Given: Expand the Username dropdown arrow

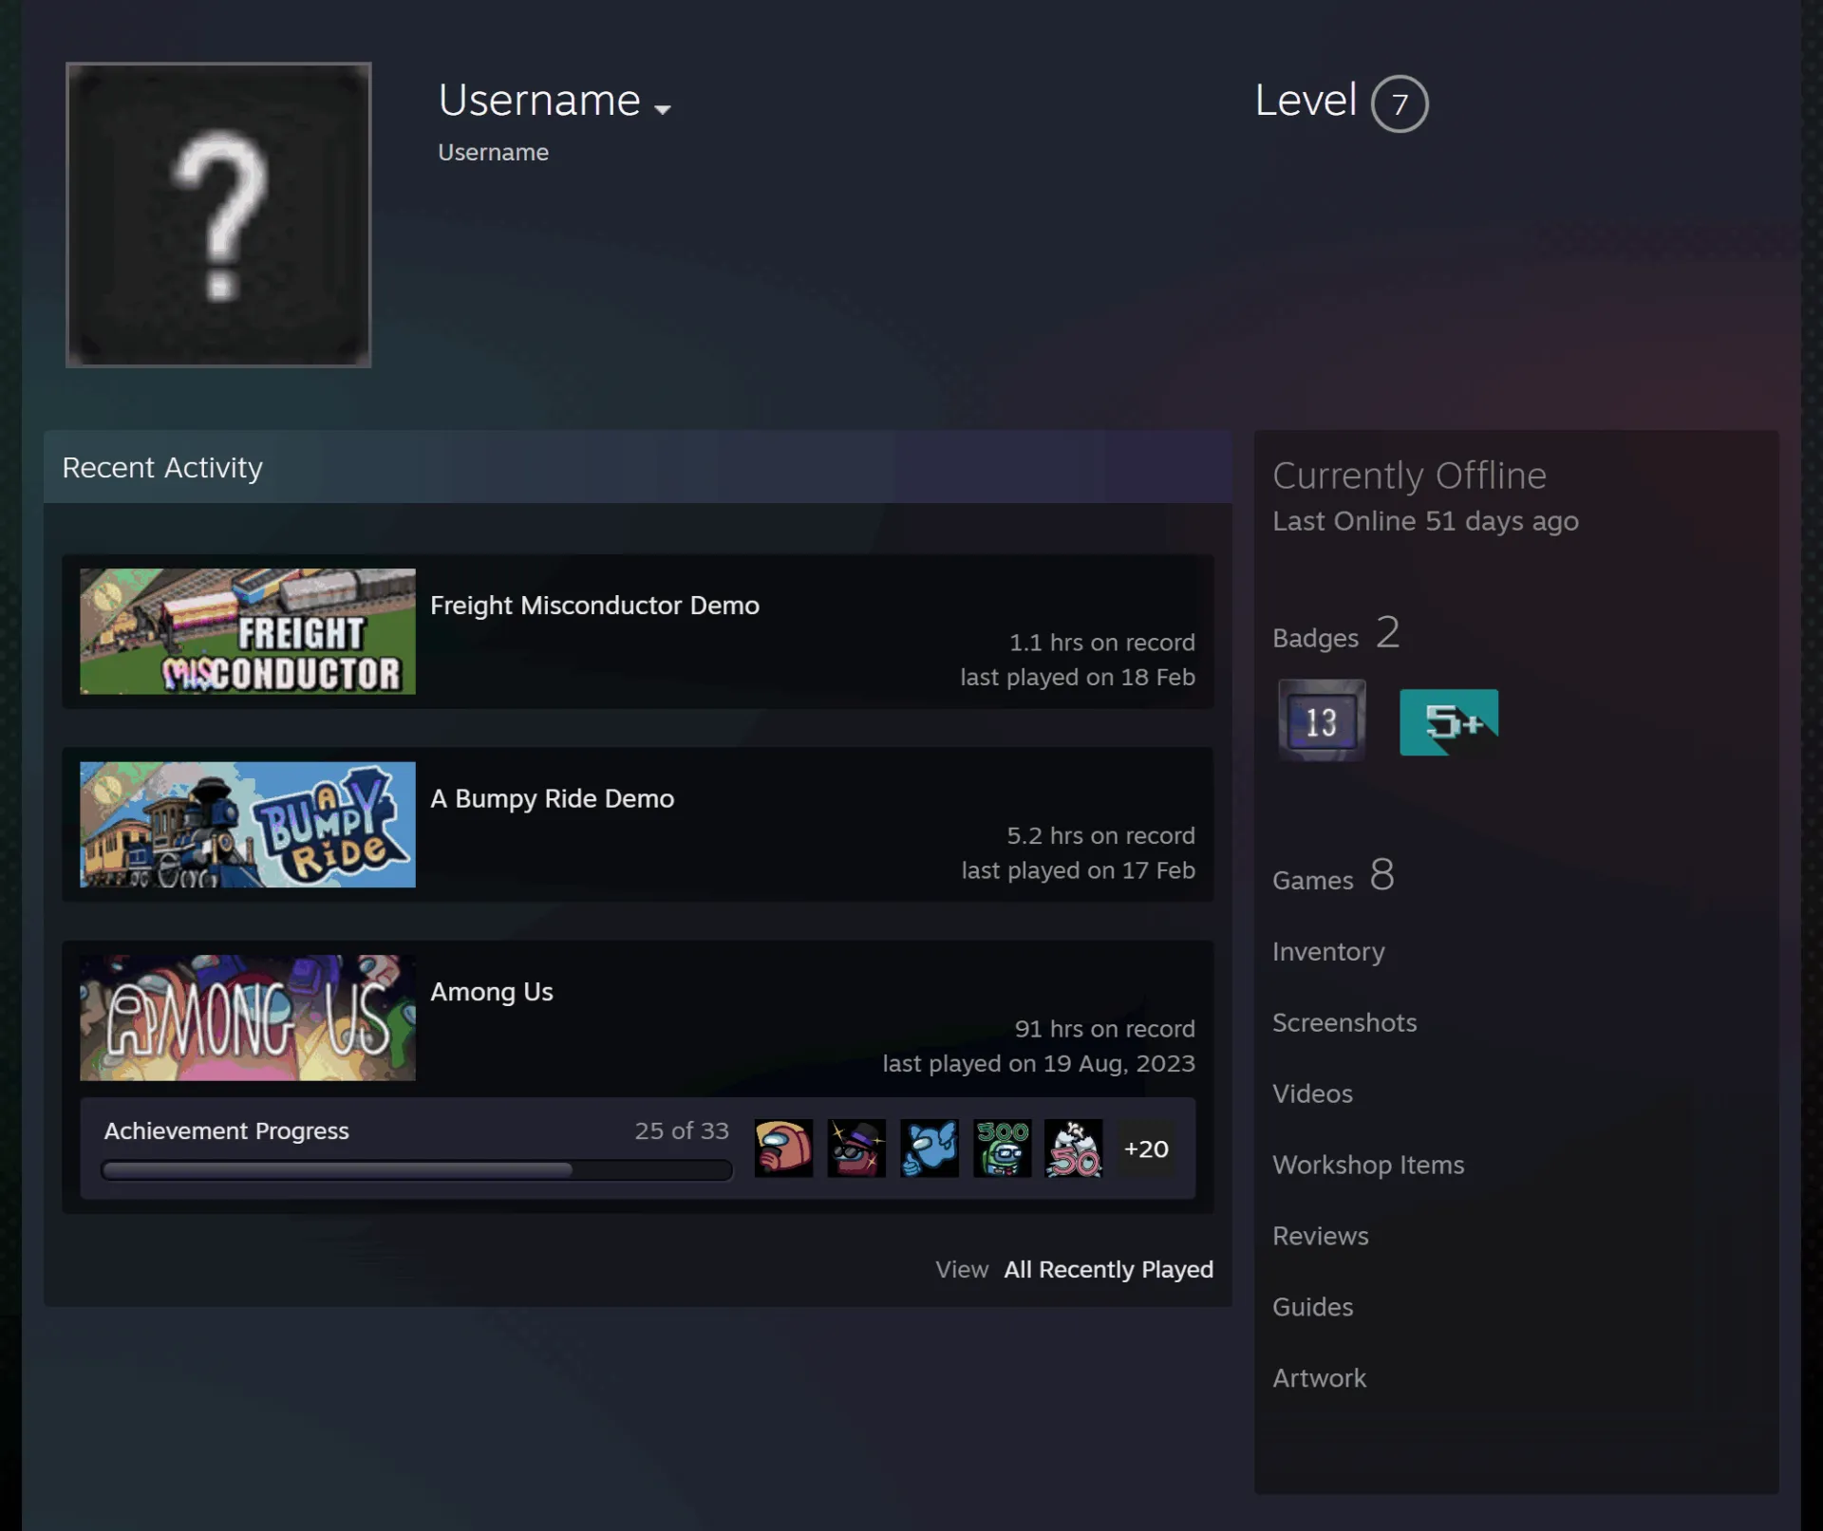Looking at the screenshot, I should 663,109.
